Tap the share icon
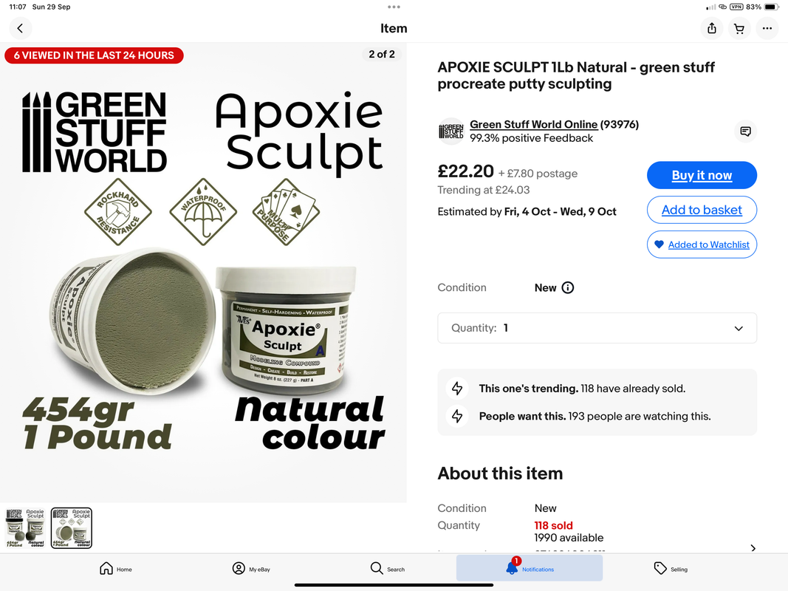The width and height of the screenshot is (788, 591). pos(712,28)
